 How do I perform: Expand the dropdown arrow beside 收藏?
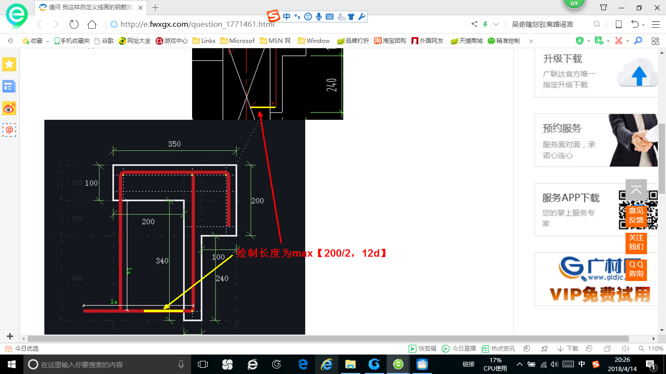[x=47, y=41]
